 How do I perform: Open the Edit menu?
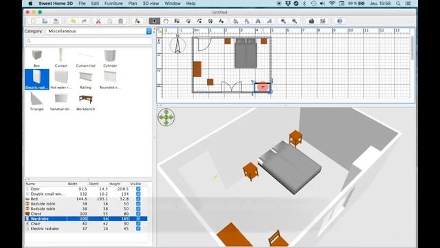pyautogui.click(x=95, y=3)
